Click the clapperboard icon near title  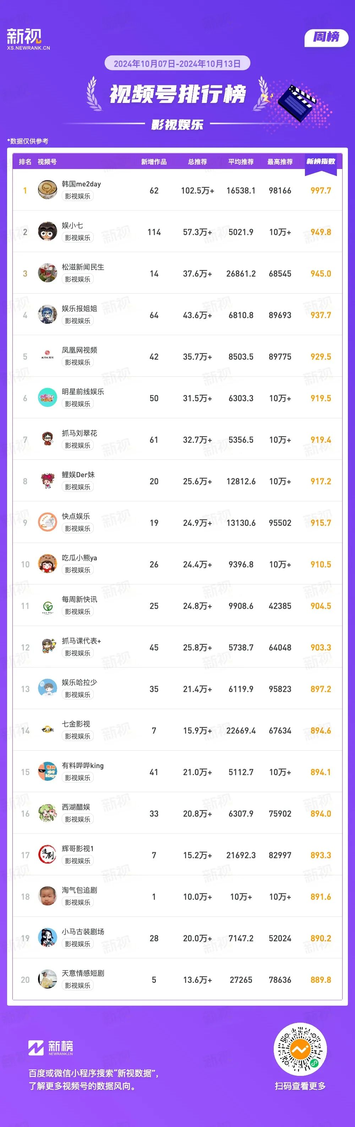coord(298,103)
